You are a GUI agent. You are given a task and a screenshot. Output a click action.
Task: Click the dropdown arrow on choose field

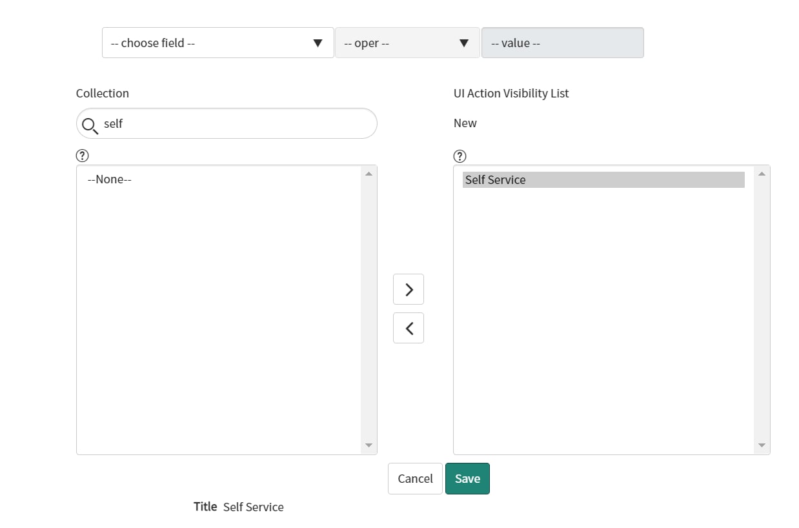click(318, 43)
